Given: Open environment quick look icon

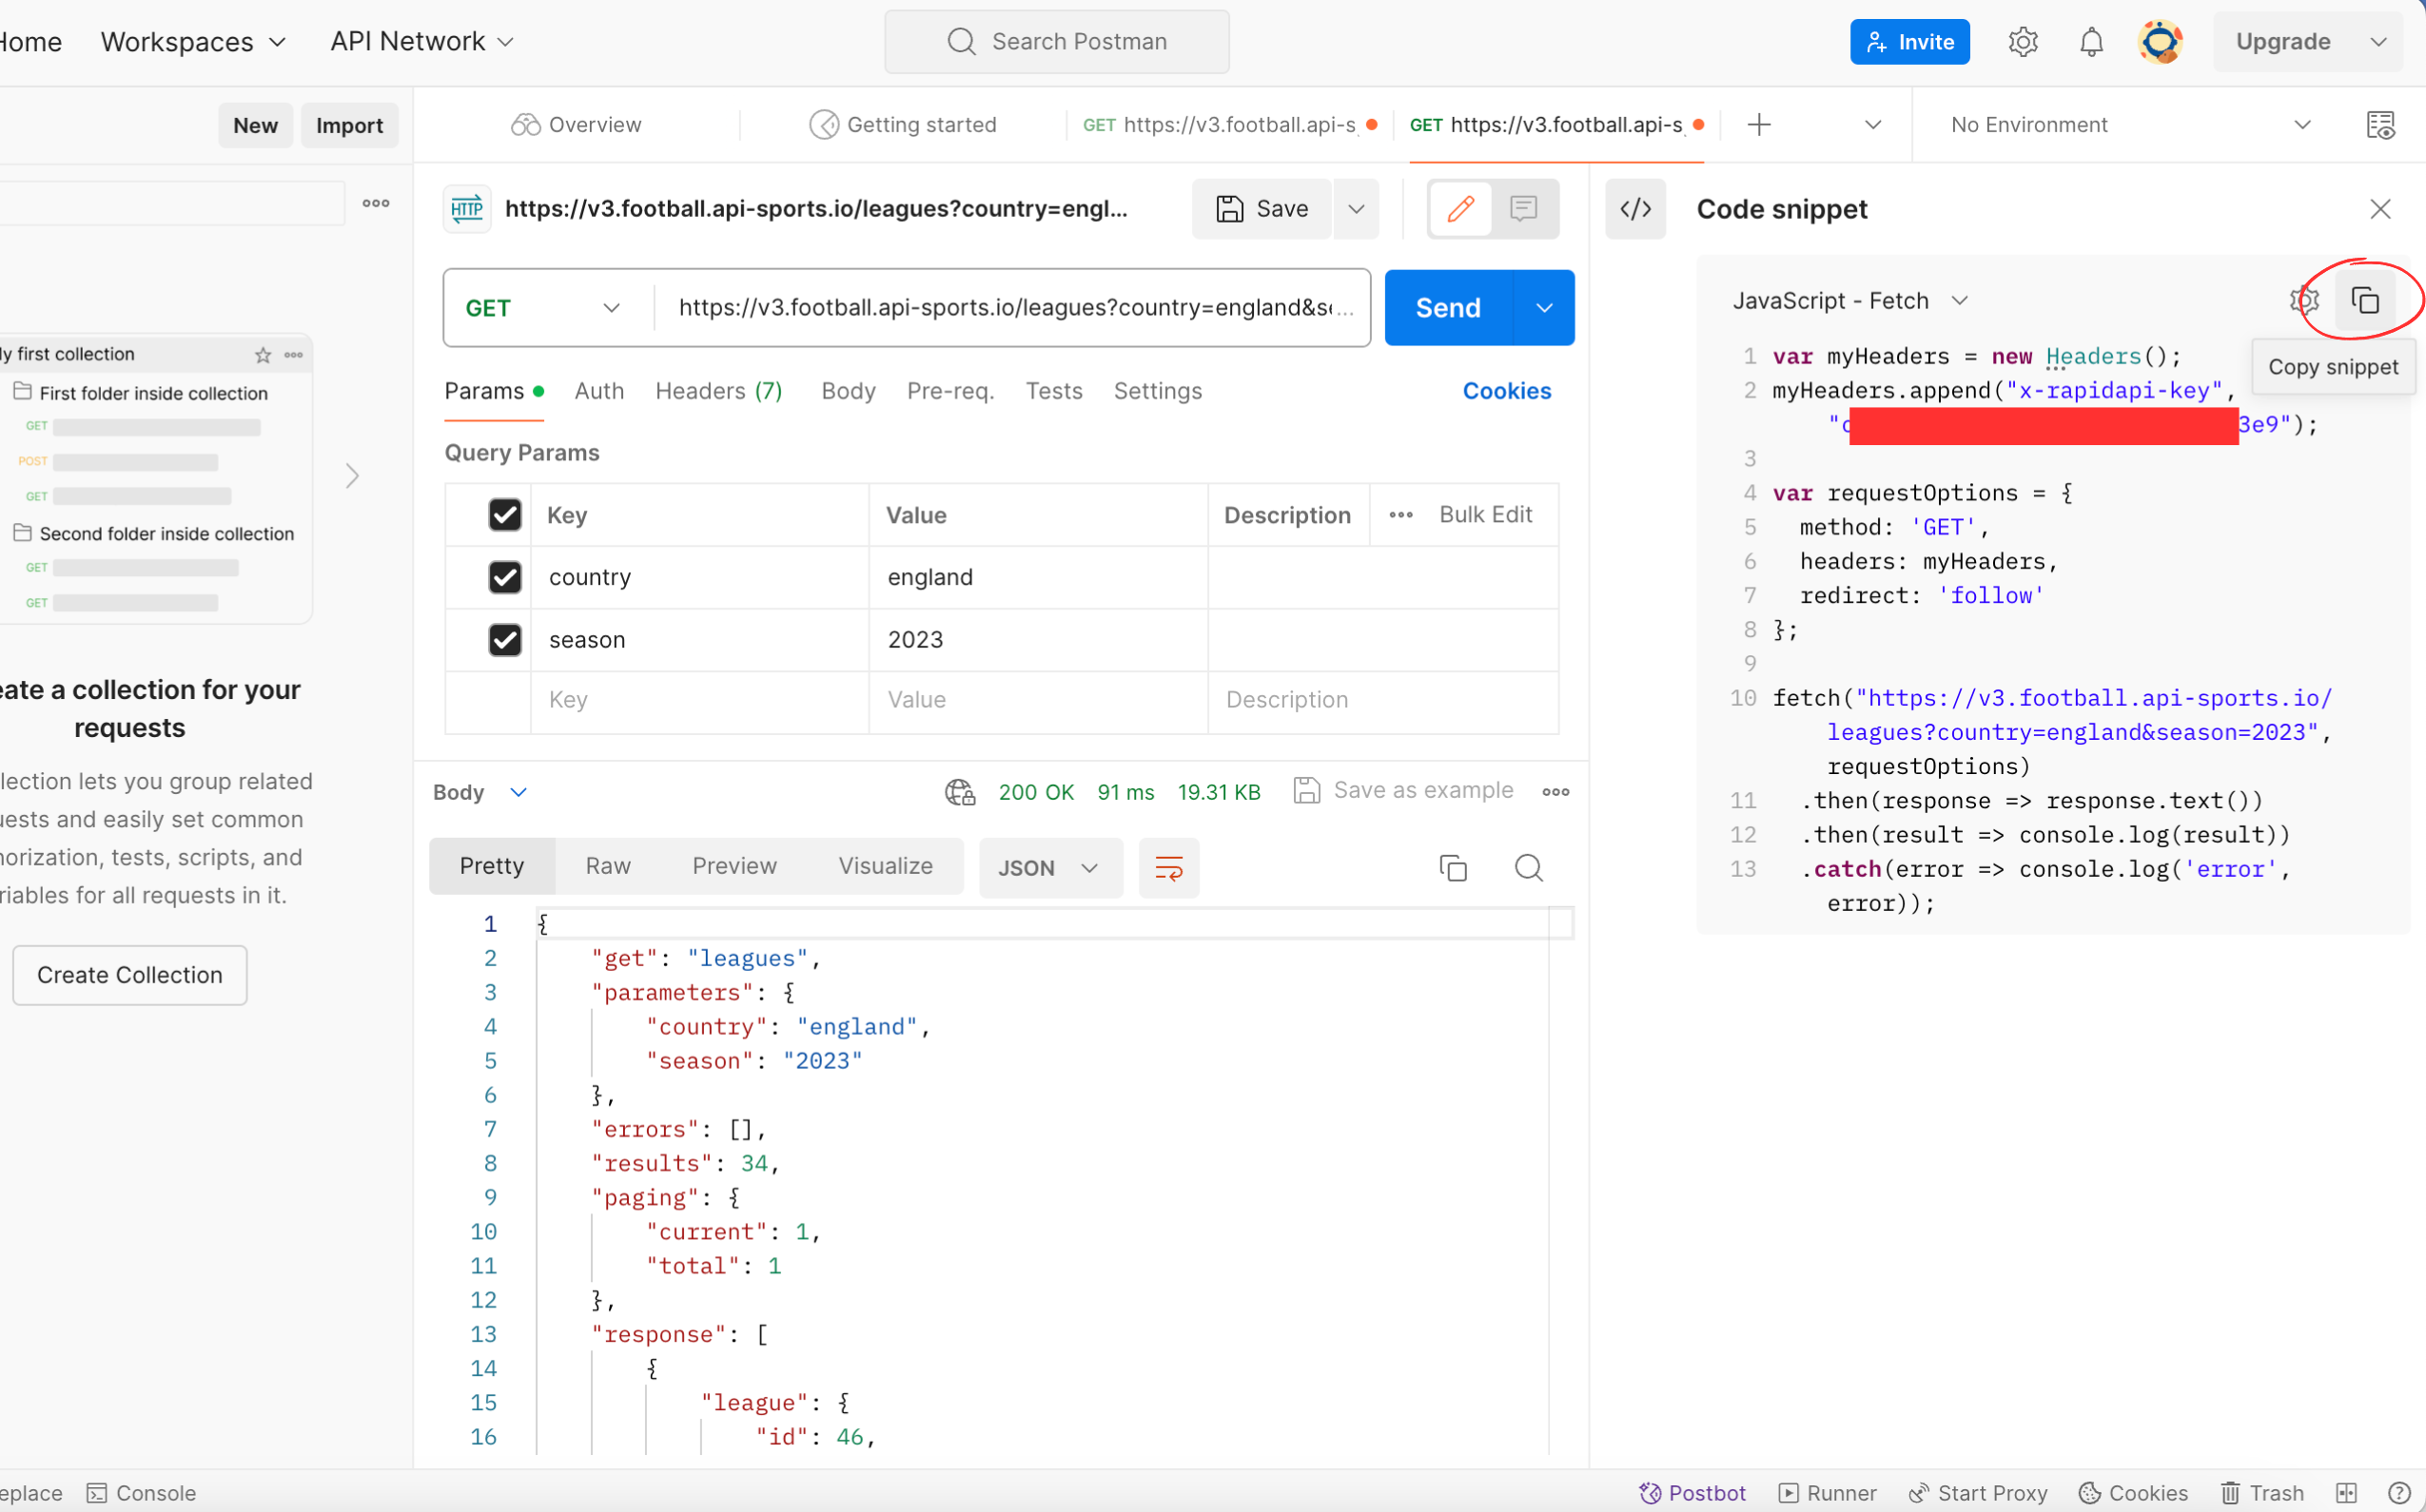Looking at the screenshot, I should (x=2380, y=125).
